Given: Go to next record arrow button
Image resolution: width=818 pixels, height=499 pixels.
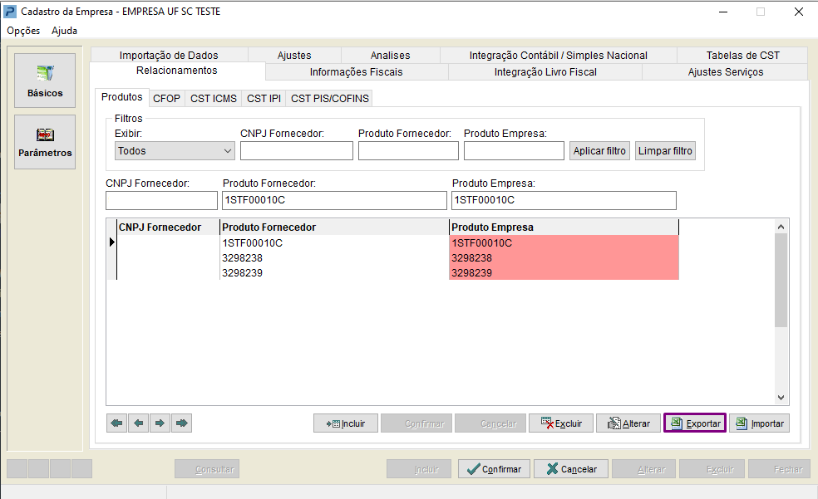Looking at the screenshot, I should [160, 423].
